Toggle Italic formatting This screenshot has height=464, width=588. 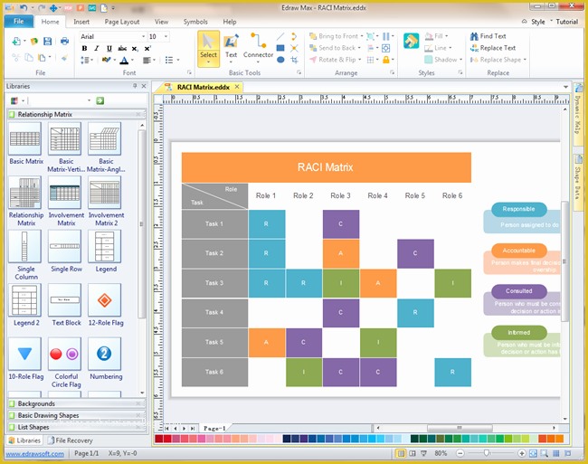coord(97,48)
